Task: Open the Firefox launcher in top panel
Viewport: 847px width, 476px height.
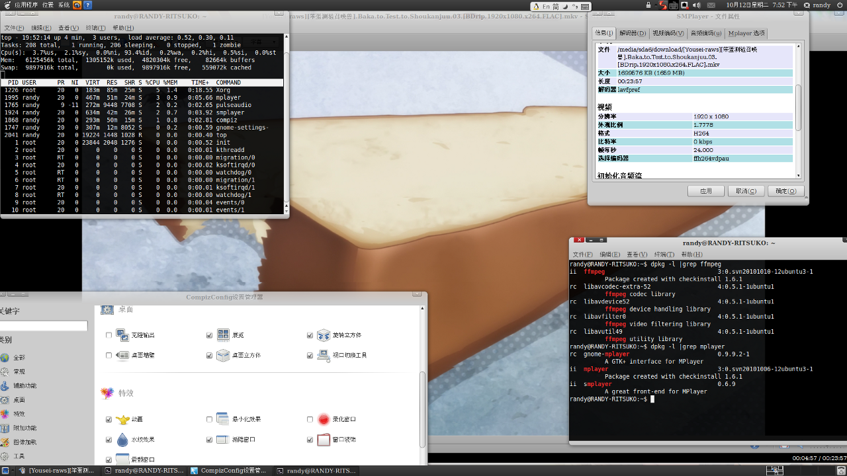Action: click(77, 5)
